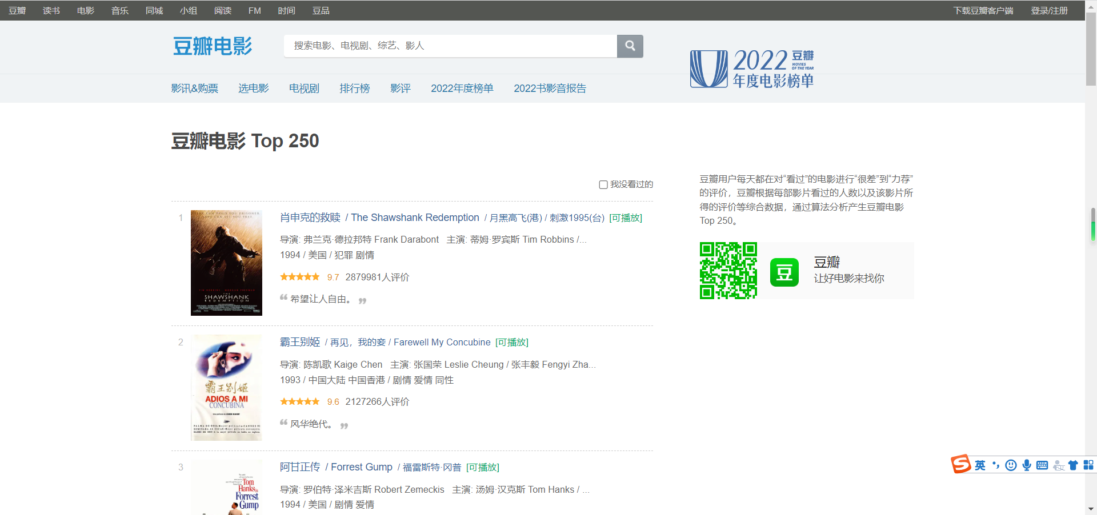Open 肖申克的救赎 movie title link
The width and height of the screenshot is (1097, 515).
(x=310, y=218)
